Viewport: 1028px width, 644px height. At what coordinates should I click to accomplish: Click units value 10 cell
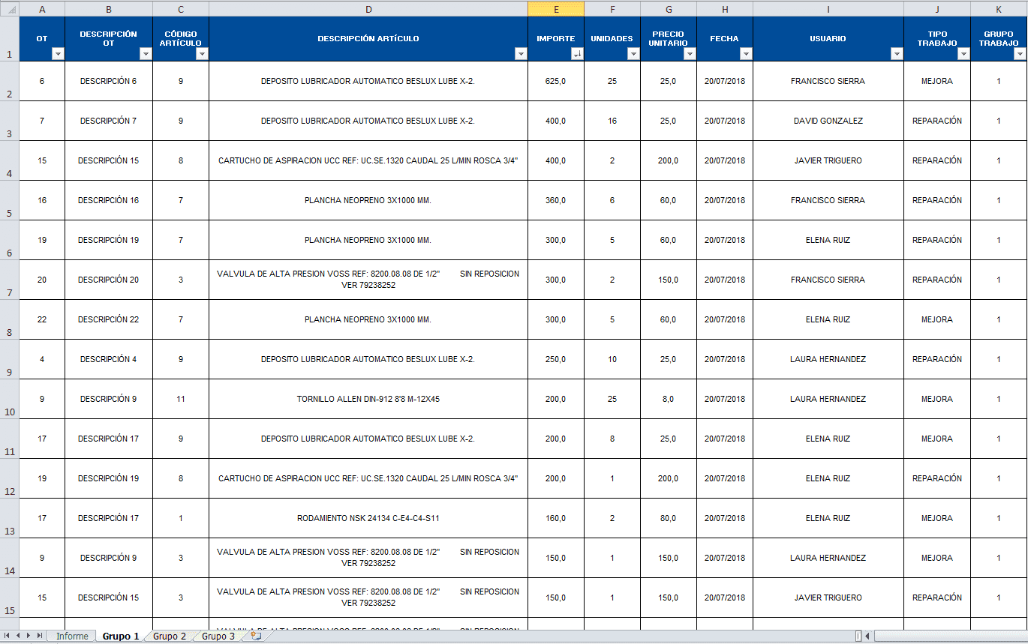click(612, 359)
